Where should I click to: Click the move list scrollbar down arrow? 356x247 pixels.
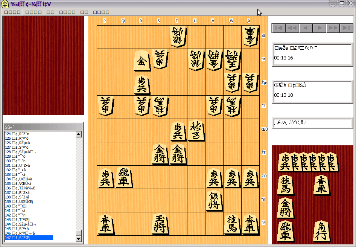(79, 239)
